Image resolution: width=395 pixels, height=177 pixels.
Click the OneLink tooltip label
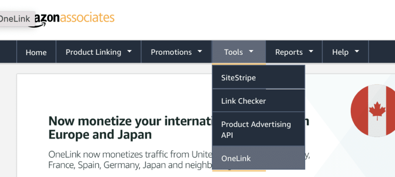pyautogui.click(x=15, y=19)
